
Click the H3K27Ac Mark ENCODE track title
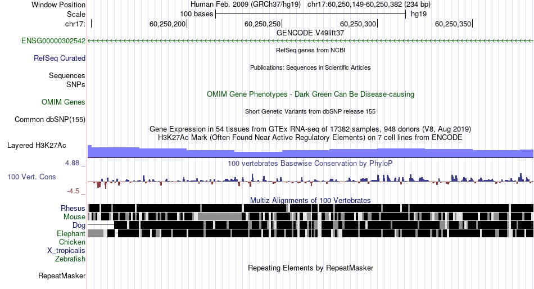coord(310,138)
